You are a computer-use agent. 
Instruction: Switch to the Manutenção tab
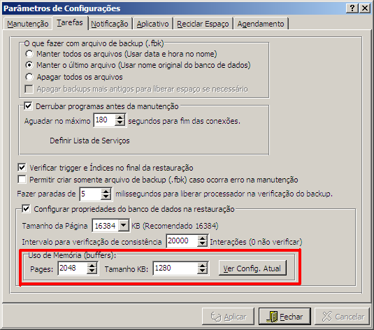click(x=28, y=24)
